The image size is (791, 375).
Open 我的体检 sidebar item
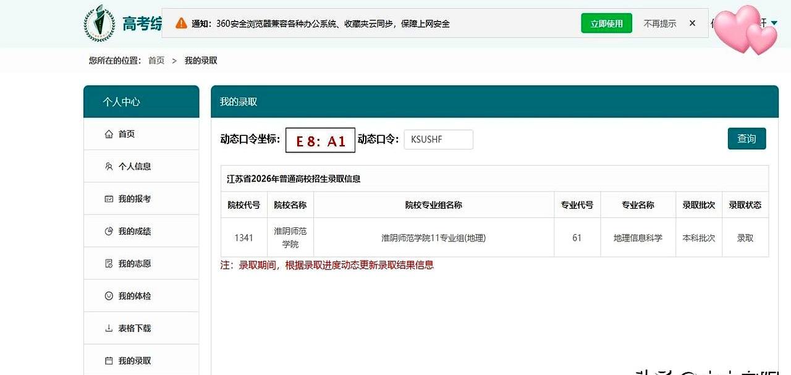142,296
